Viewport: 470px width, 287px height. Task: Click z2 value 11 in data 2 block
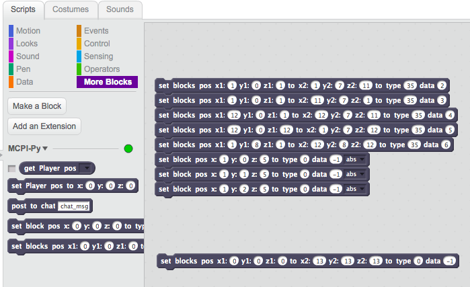[366, 85]
